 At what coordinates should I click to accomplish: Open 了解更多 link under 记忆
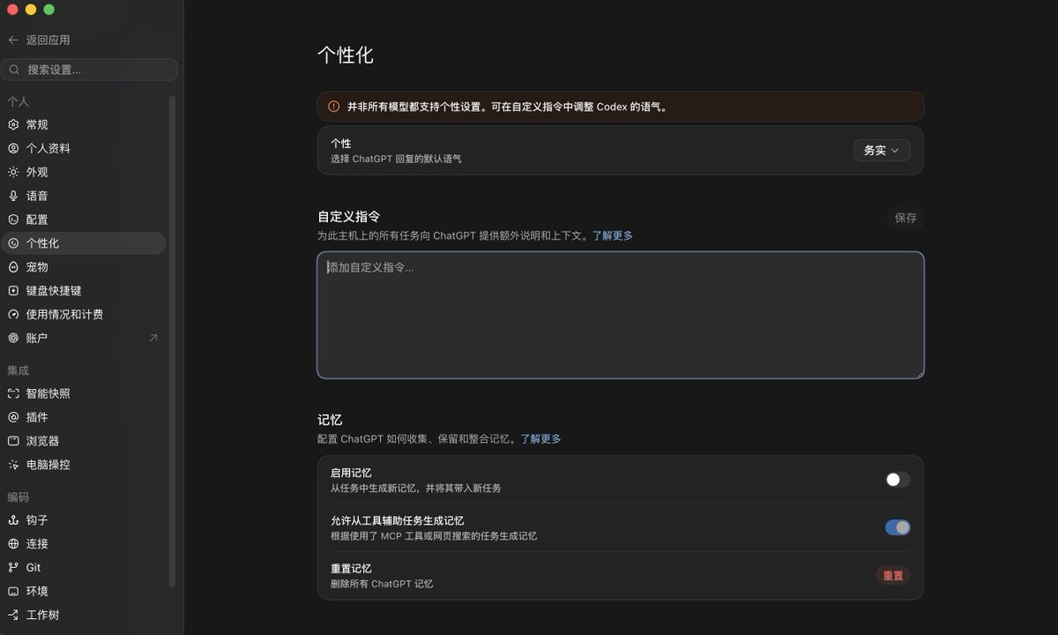[540, 438]
